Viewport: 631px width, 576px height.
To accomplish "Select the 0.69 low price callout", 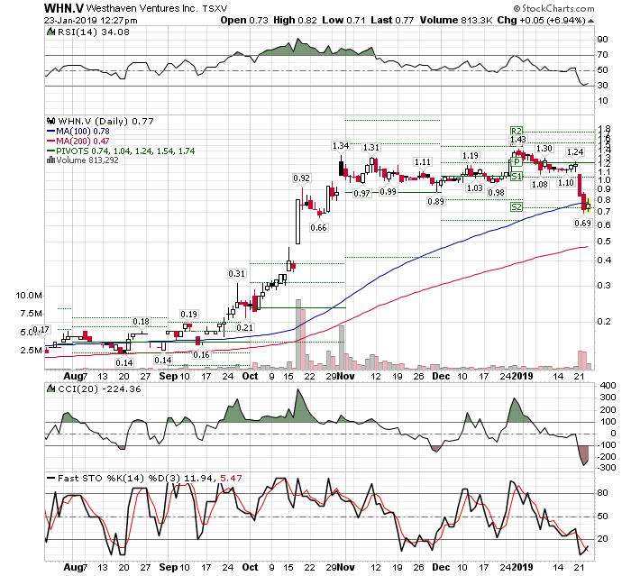I will click(x=581, y=223).
